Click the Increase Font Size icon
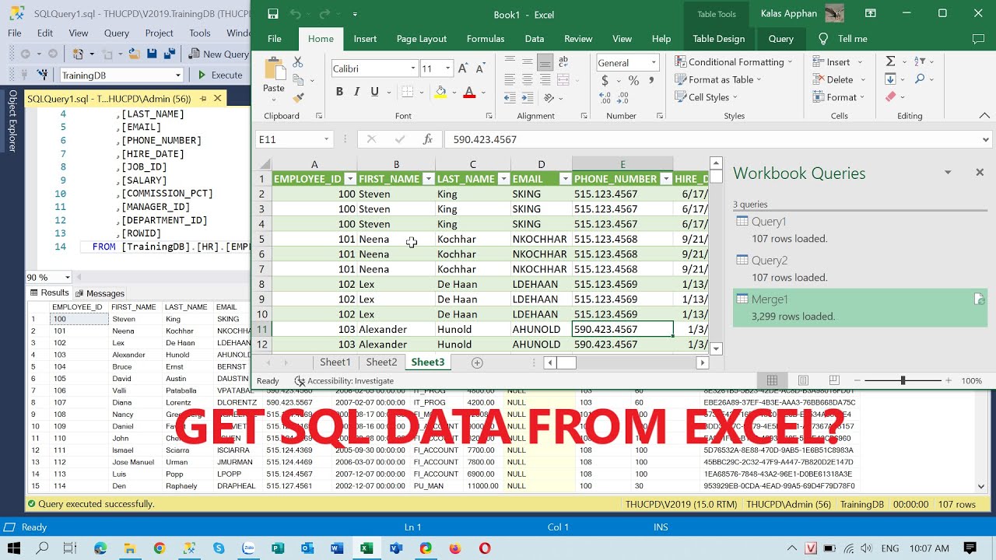This screenshot has width=996, height=560. [x=463, y=68]
